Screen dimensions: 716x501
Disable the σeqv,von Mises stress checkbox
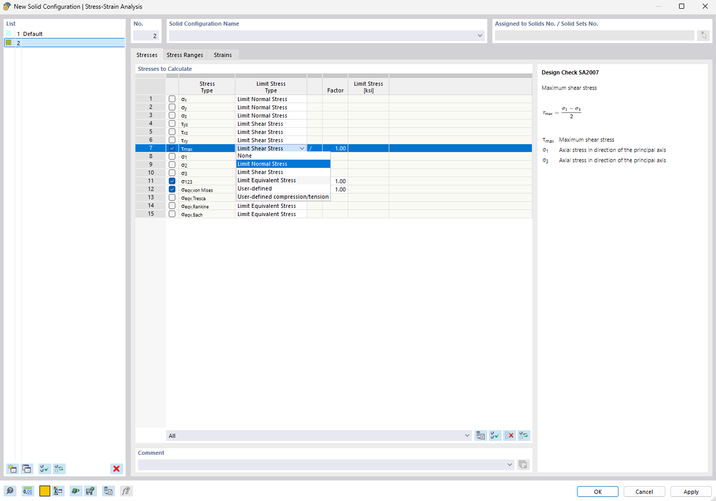172,189
